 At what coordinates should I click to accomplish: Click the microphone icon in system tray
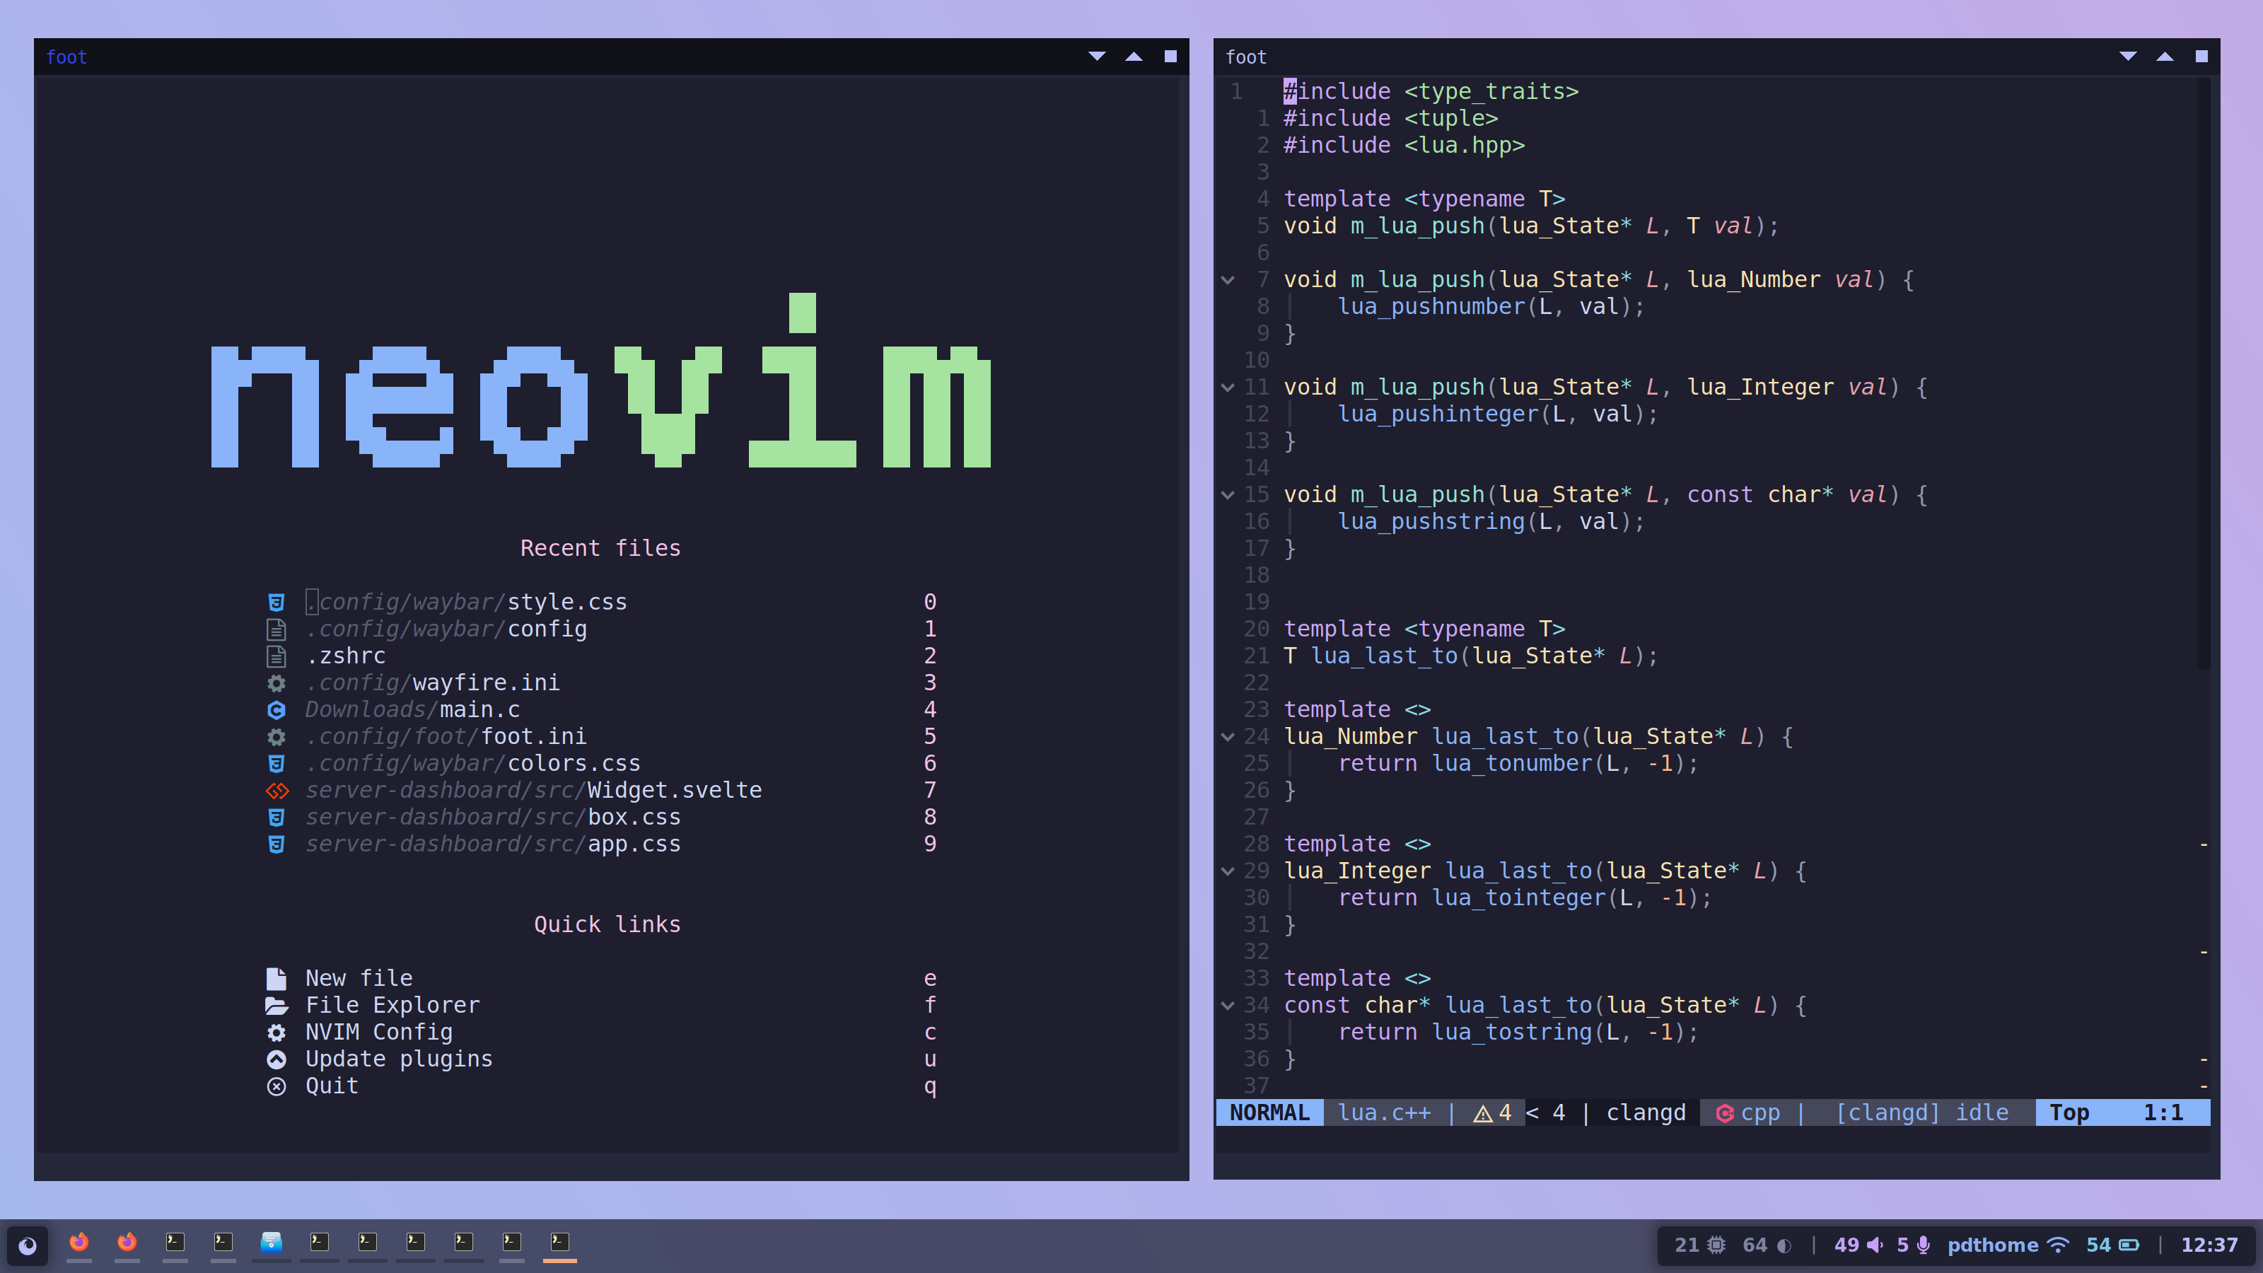(x=1923, y=1245)
